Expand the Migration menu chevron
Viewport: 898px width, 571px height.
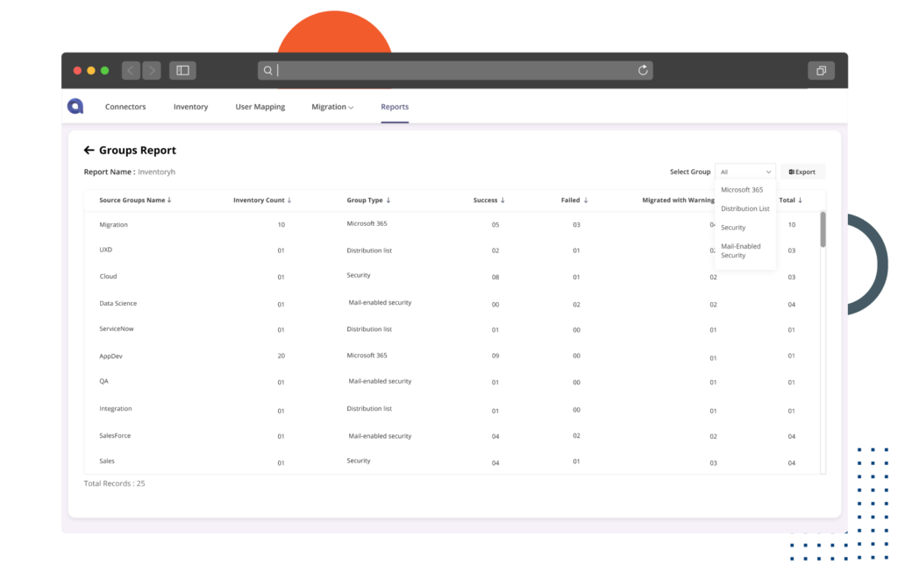point(349,106)
